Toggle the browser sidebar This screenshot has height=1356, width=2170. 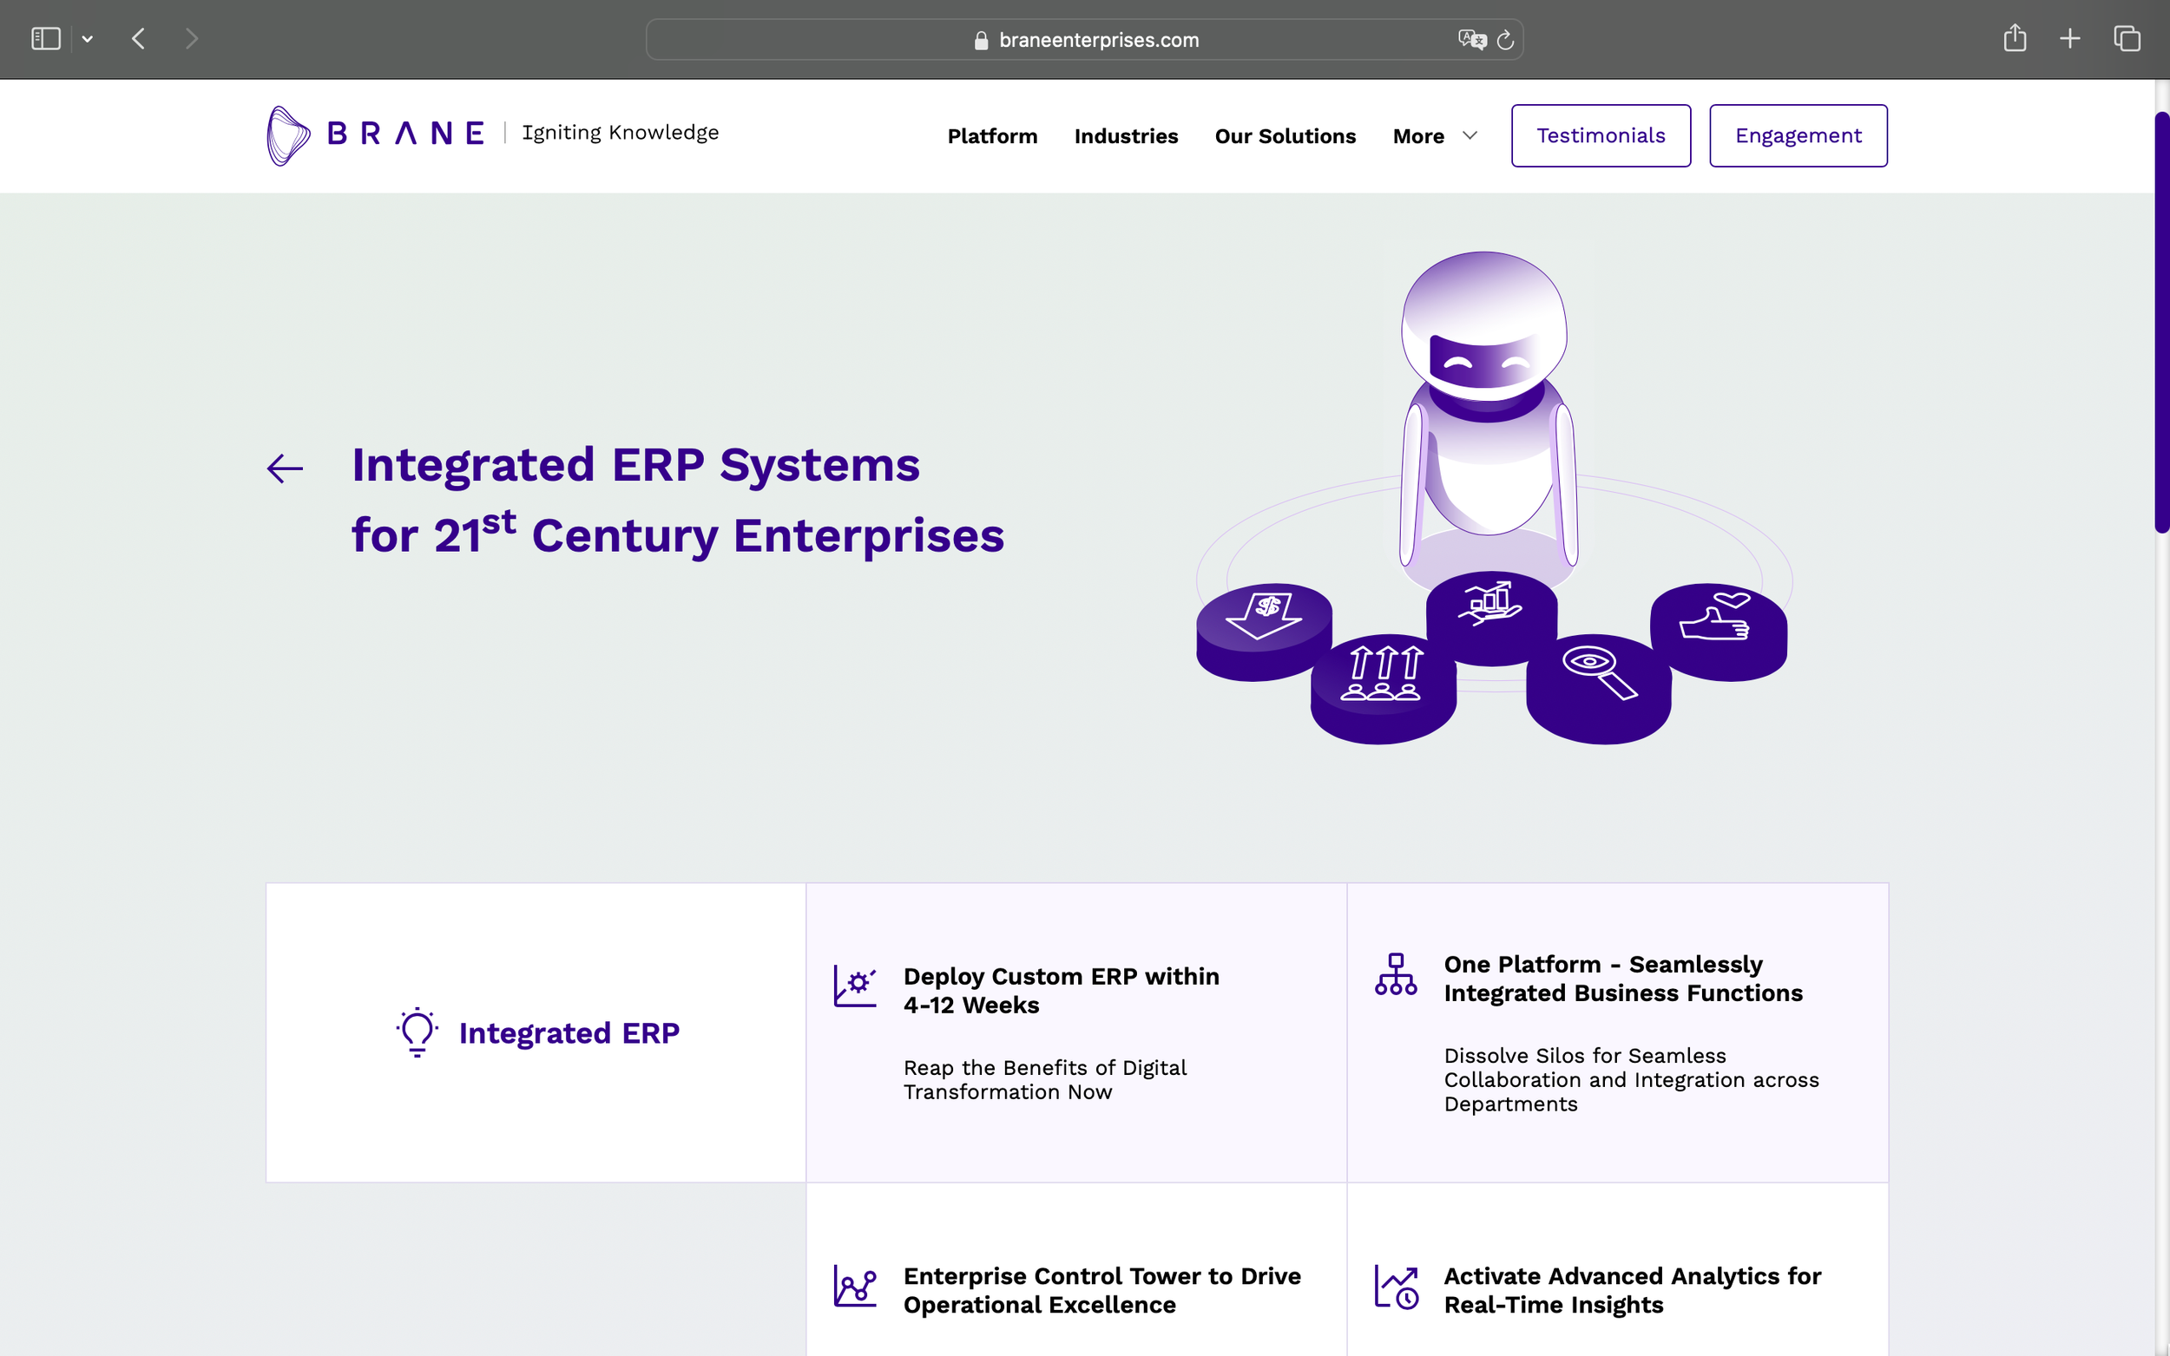tap(46, 38)
